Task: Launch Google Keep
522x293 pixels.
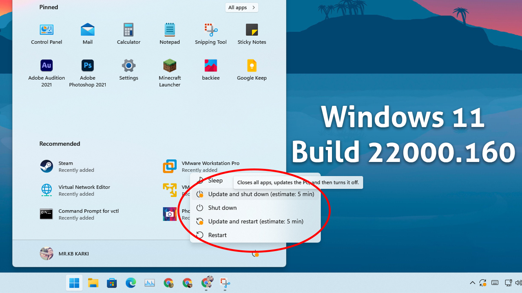Action: point(252,70)
